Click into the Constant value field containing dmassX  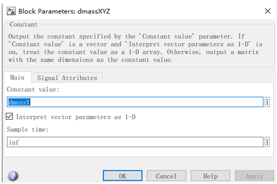[135, 102]
